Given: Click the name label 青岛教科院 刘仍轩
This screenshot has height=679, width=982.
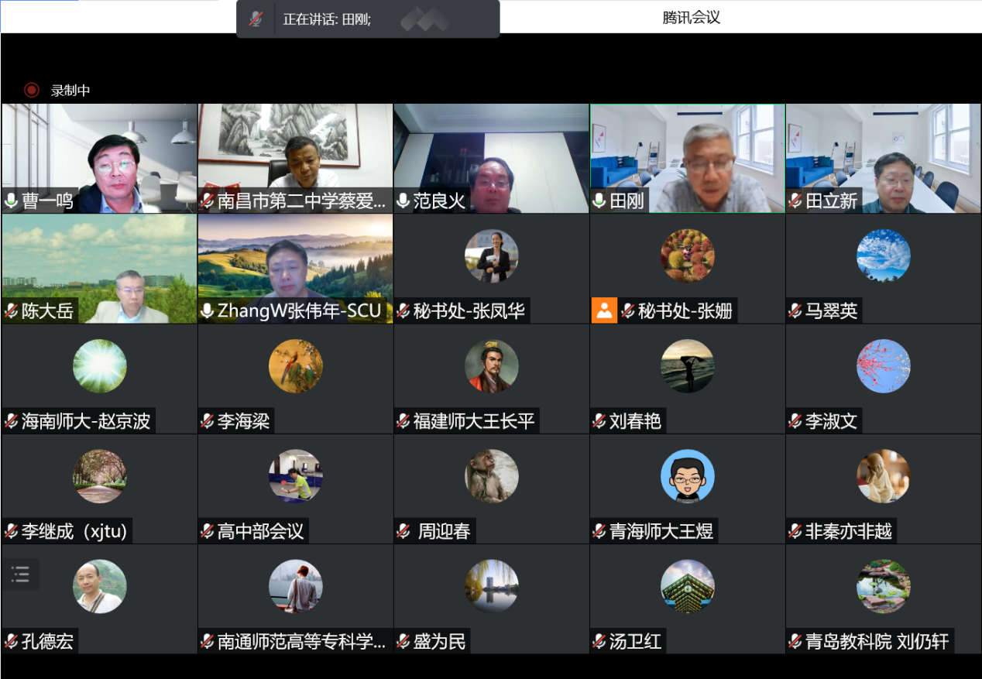Looking at the screenshot, I should 877,641.
